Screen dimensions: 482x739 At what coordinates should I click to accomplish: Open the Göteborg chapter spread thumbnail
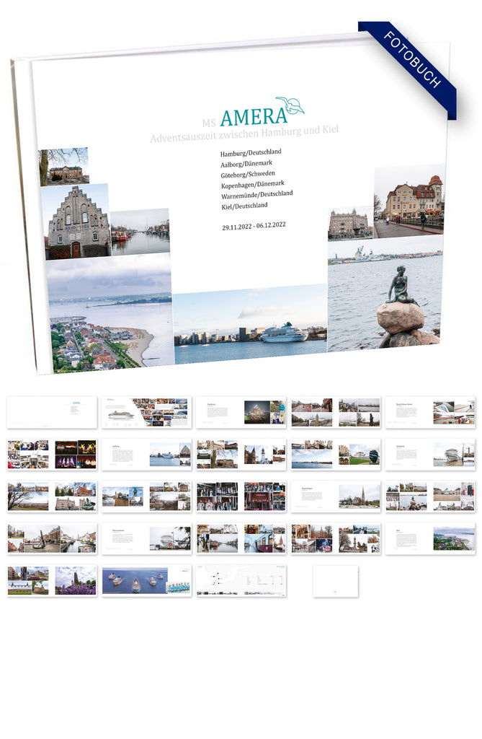pyautogui.click(x=429, y=455)
